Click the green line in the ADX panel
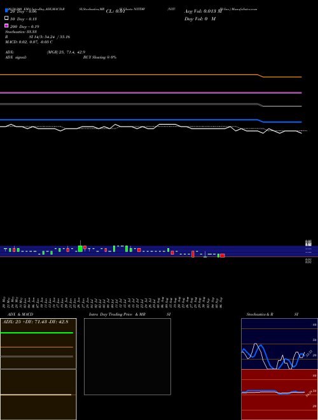Viewport: 318px width, 420px height. pyautogui.click(x=37, y=333)
